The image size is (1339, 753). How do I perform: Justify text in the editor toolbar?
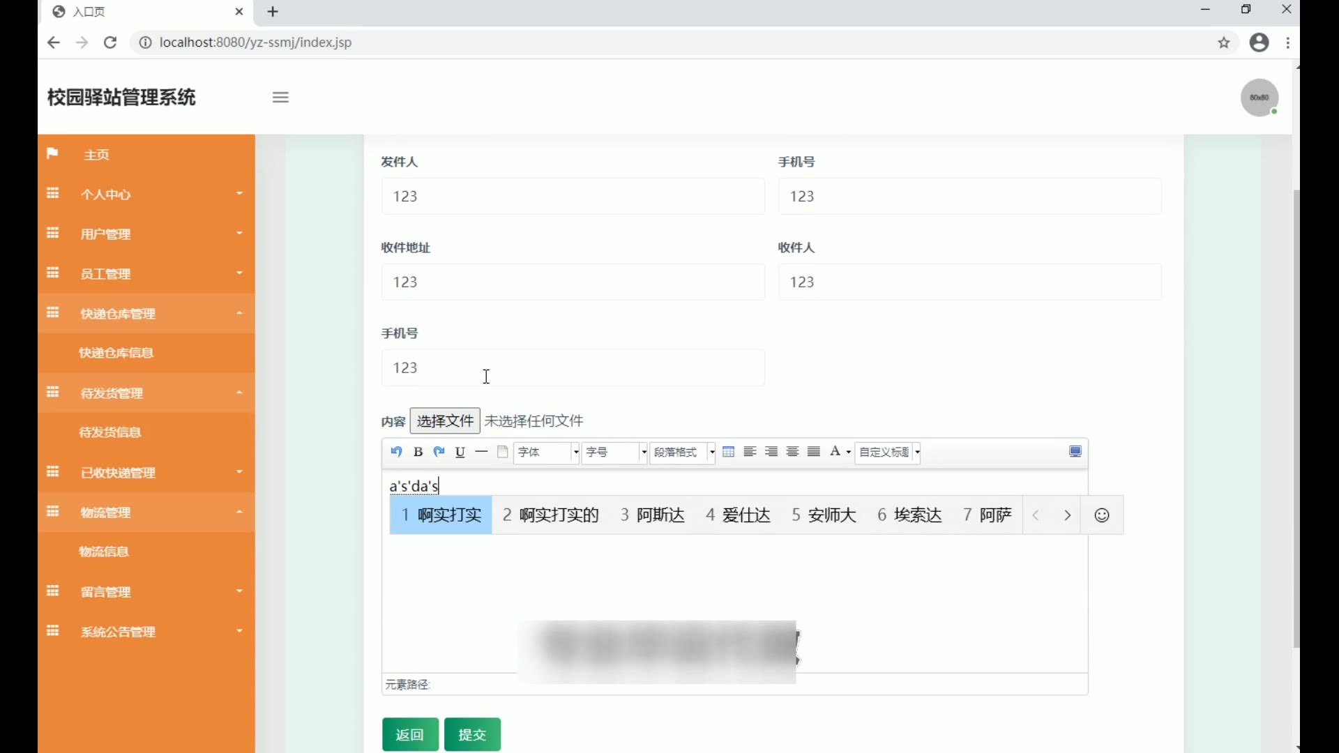(x=813, y=452)
